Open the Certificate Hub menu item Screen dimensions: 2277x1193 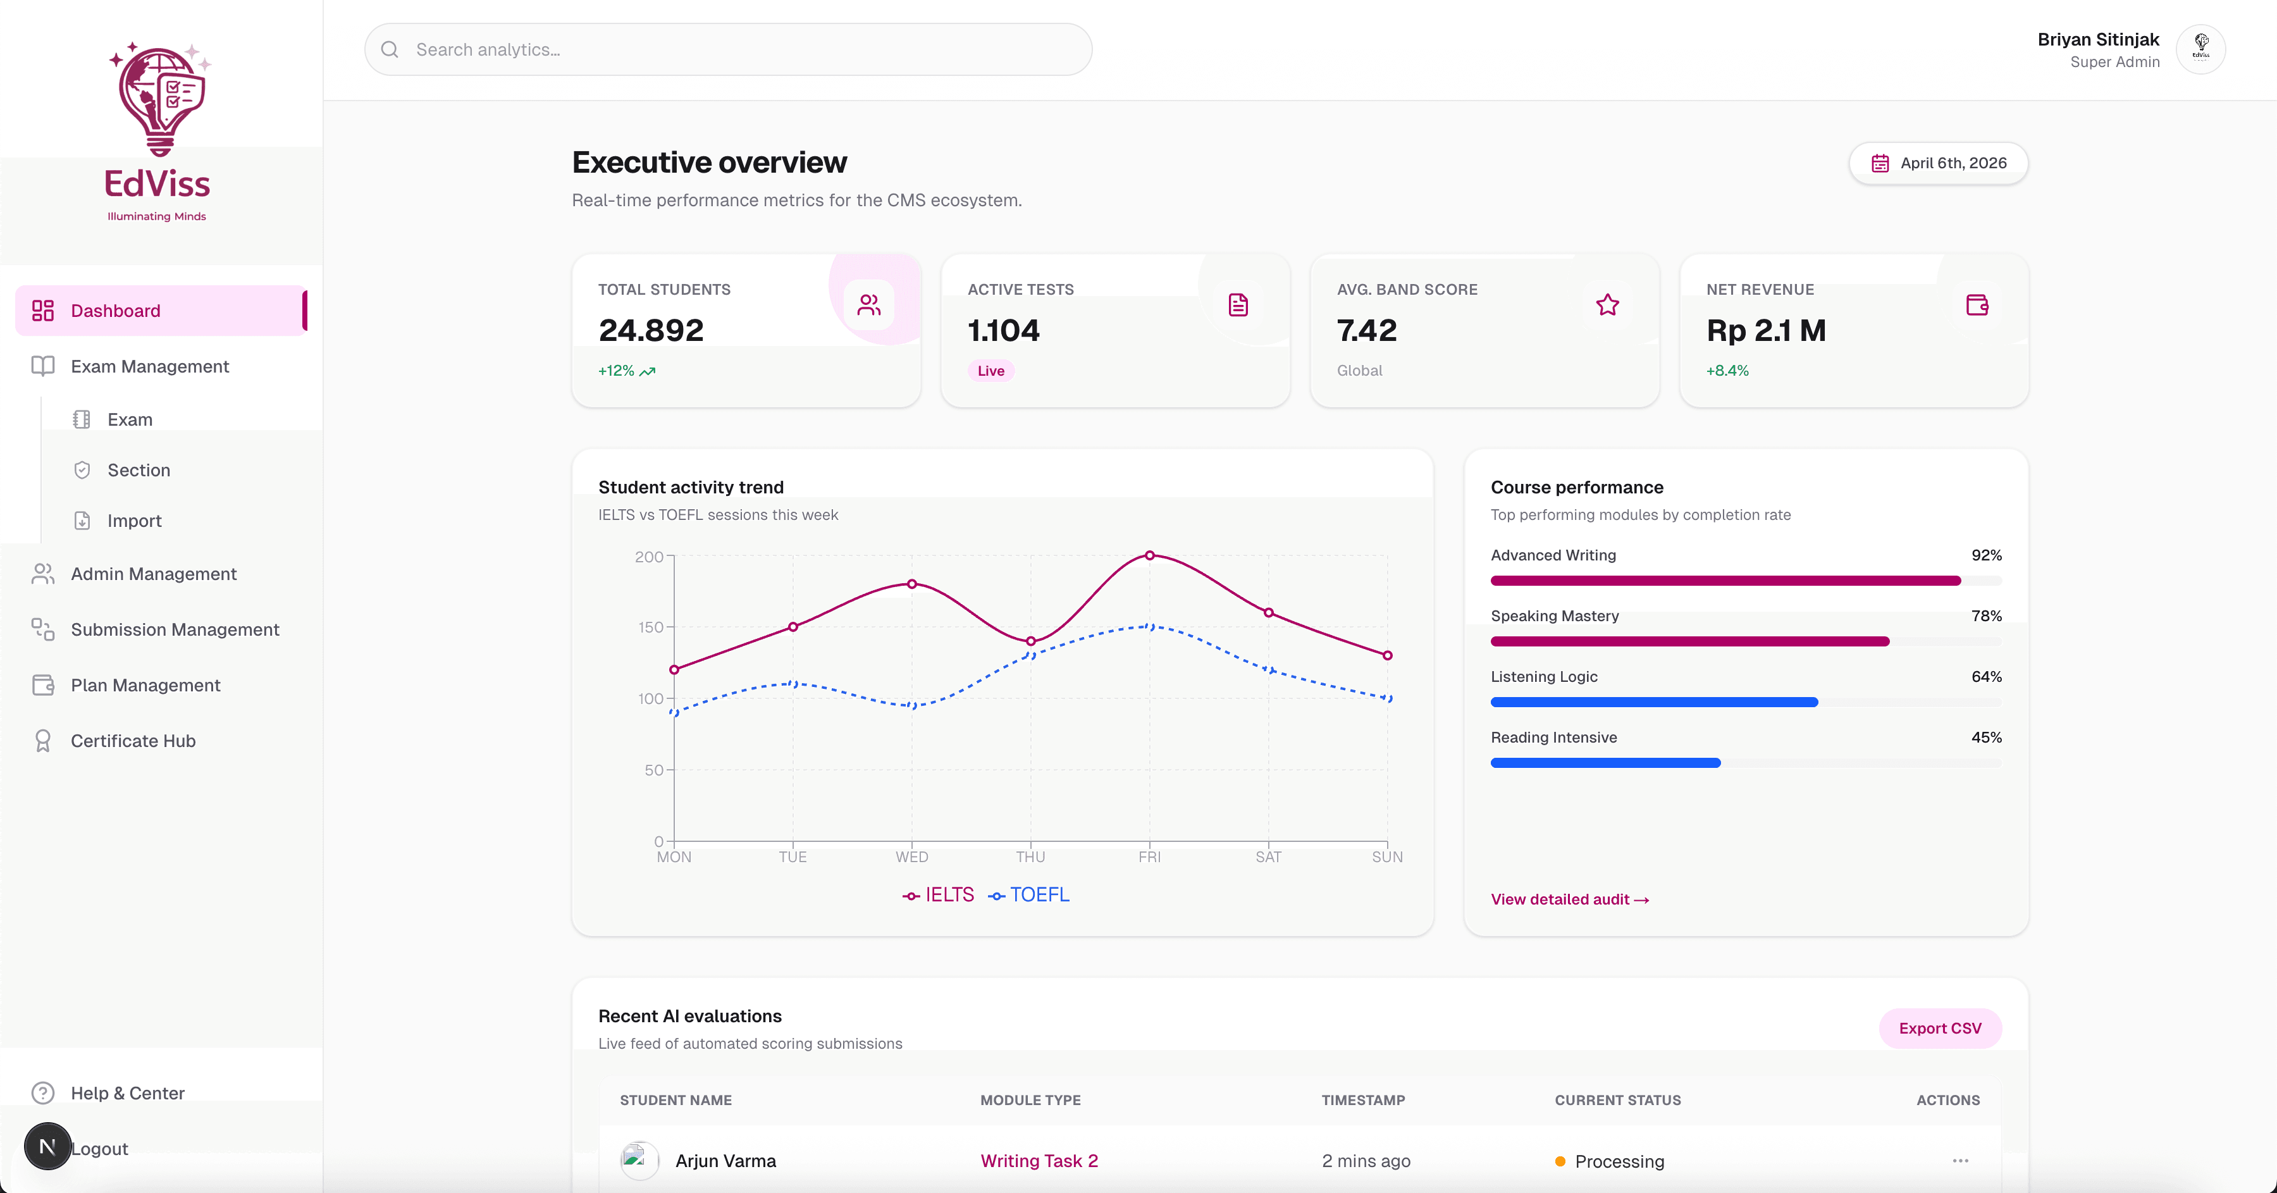(x=133, y=741)
